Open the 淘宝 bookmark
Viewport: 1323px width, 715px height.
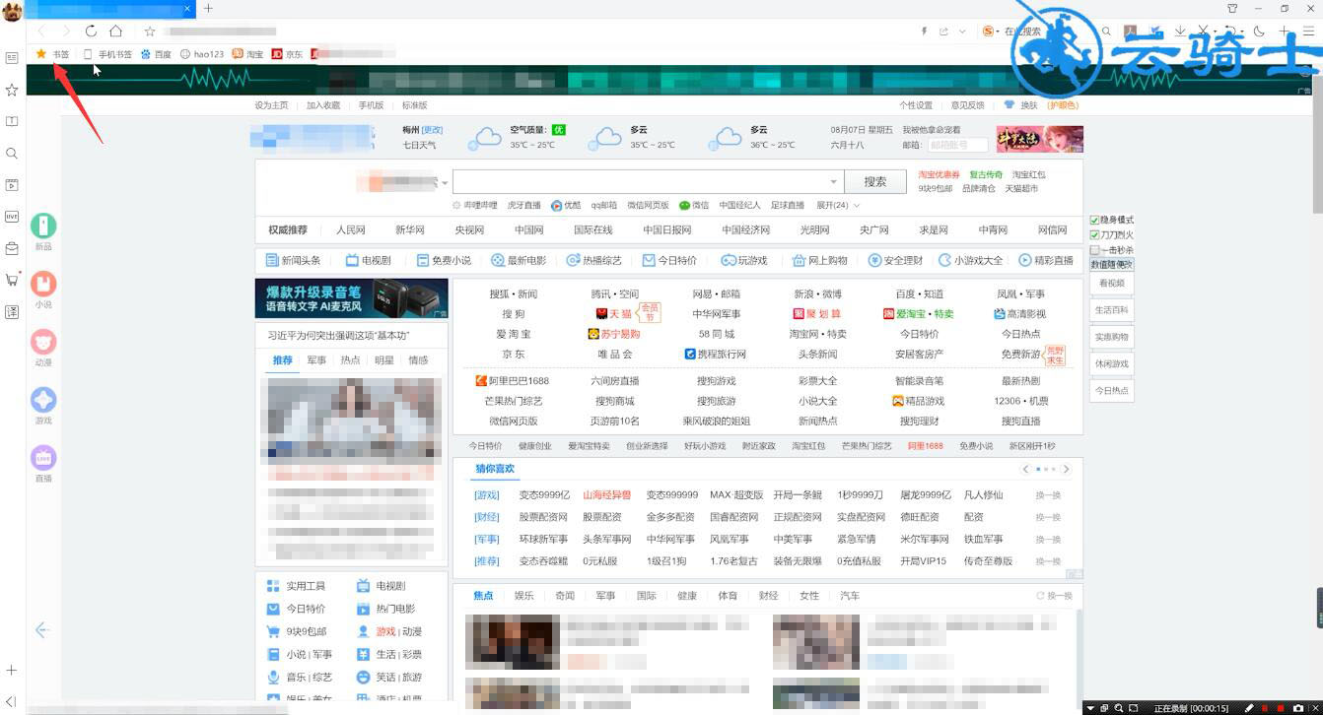pos(247,54)
